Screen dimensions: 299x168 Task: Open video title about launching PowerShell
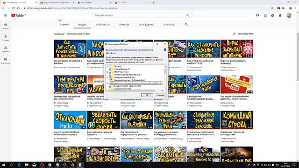68,62
